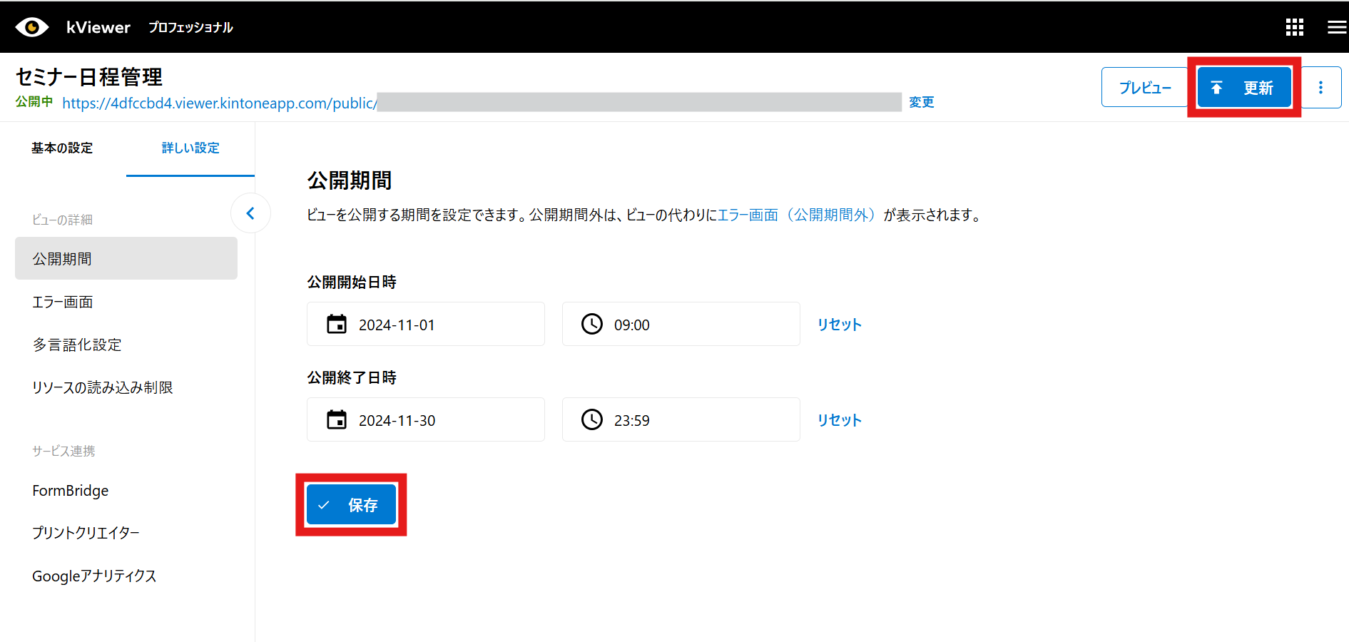Open the プレビュー preview button

tap(1144, 88)
